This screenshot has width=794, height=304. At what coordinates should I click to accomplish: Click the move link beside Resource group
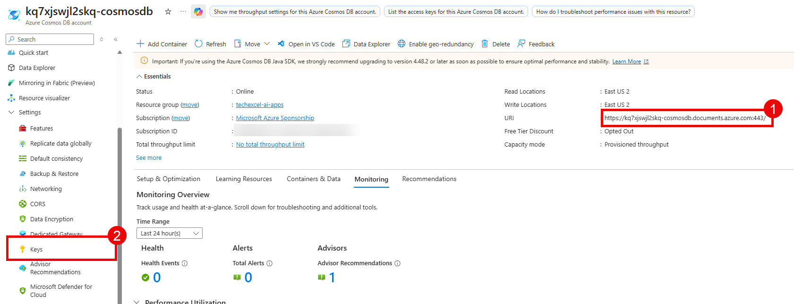coord(190,104)
